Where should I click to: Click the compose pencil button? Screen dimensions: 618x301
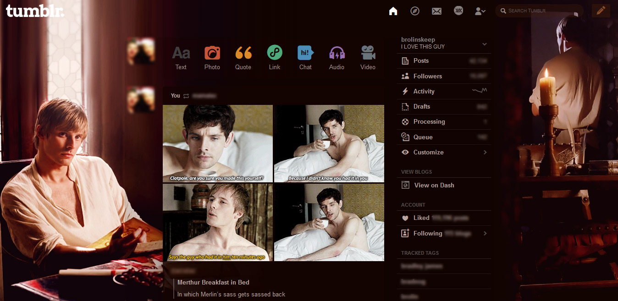(601, 11)
